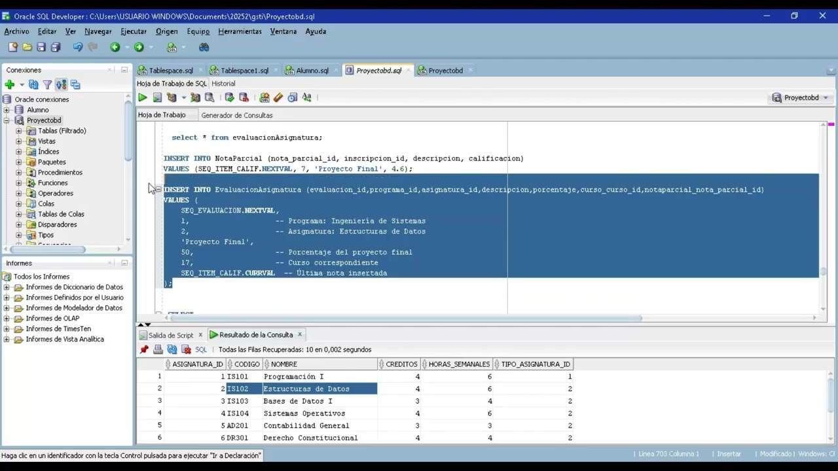Add a new connection with green plus

pyautogui.click(x=9, y=84)
